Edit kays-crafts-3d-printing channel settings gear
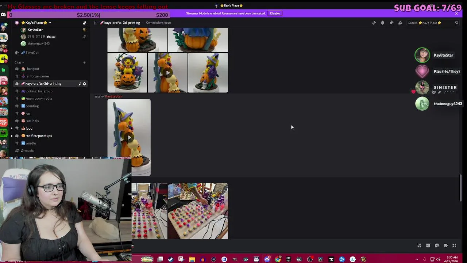Viewport: 467px width, 263px height. pos(84,84)
